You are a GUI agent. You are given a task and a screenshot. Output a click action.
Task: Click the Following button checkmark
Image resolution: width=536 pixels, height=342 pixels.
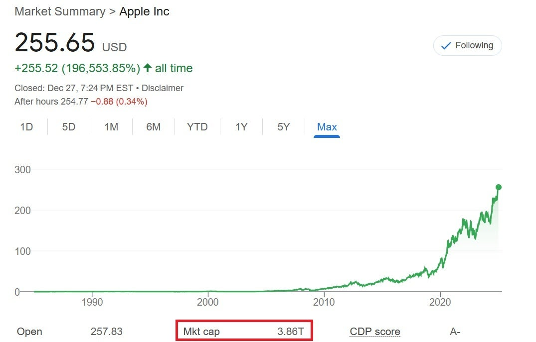coord(446,46)
